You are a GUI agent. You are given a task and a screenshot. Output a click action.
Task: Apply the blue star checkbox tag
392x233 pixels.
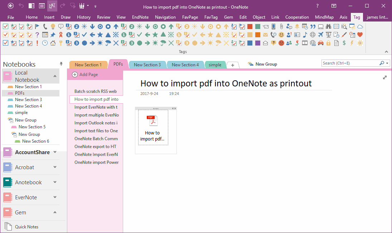14,43
